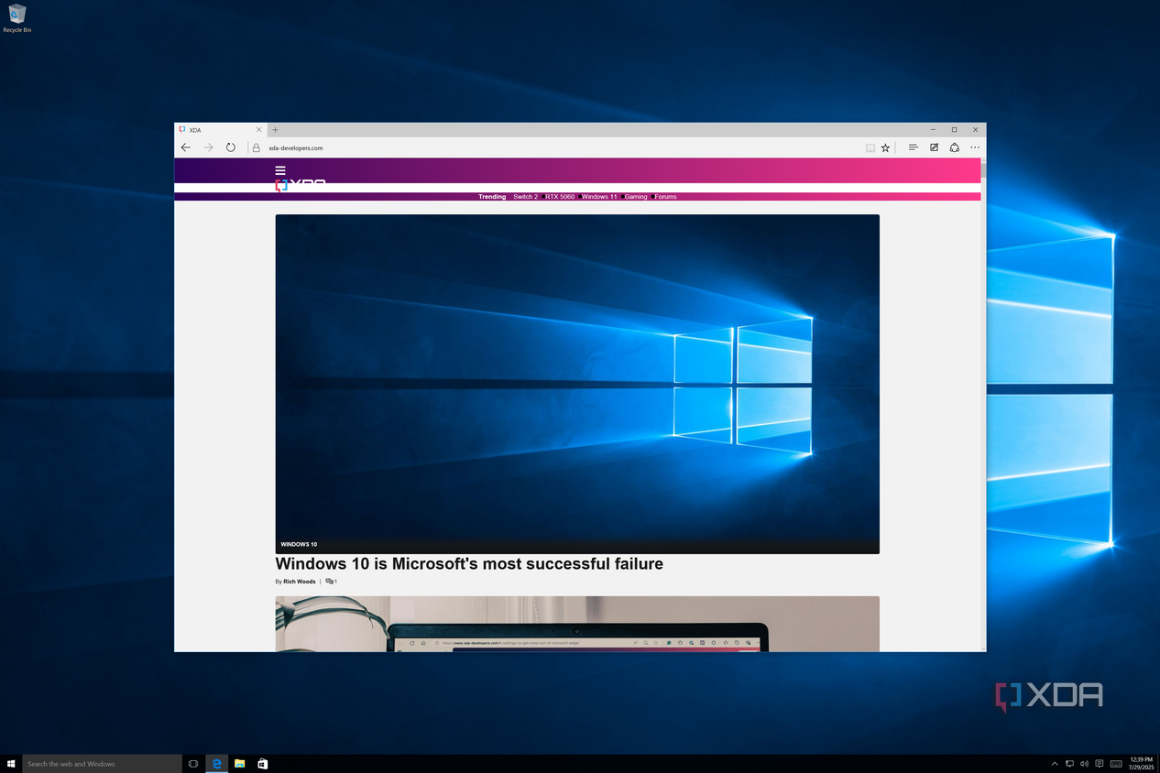Open the XDA hamburger menu

[x=280, y=170]
